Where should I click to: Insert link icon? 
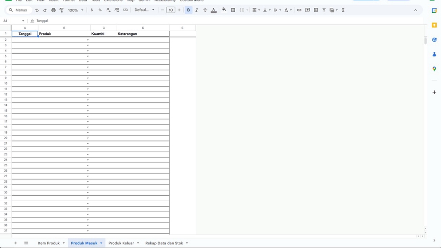[x=299, y=10]
